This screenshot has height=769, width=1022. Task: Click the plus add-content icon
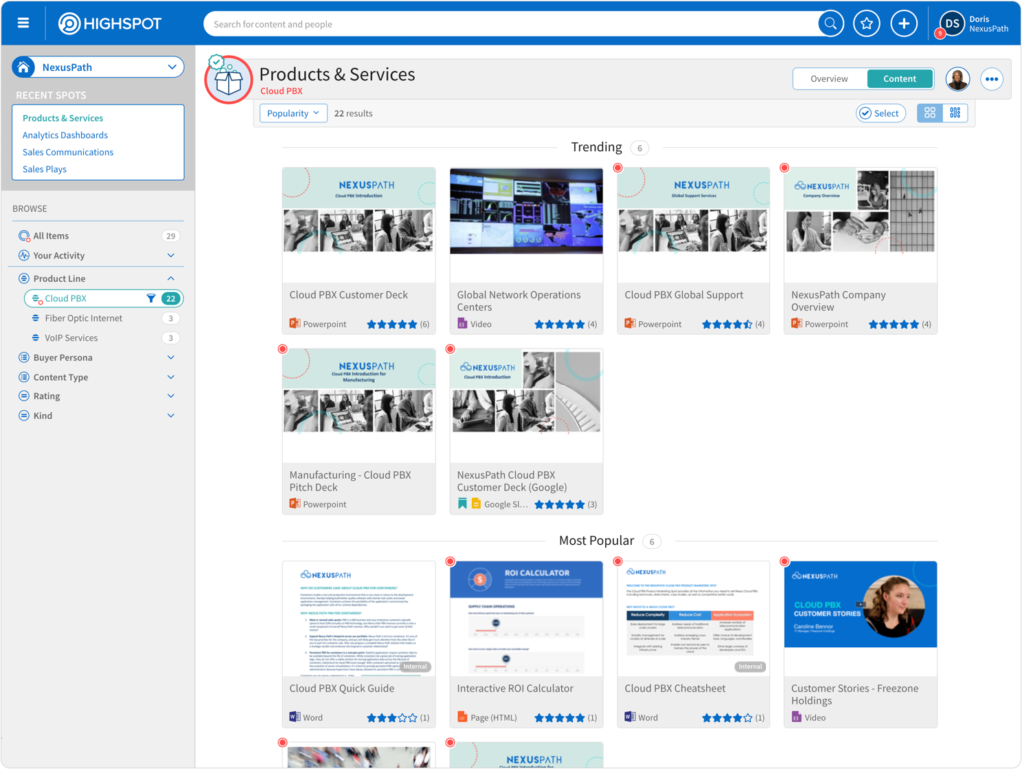(x=904, y=24)
